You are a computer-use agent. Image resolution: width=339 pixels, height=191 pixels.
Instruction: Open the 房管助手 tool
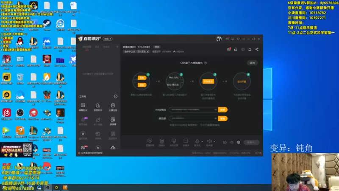click(x=98, y=107)
